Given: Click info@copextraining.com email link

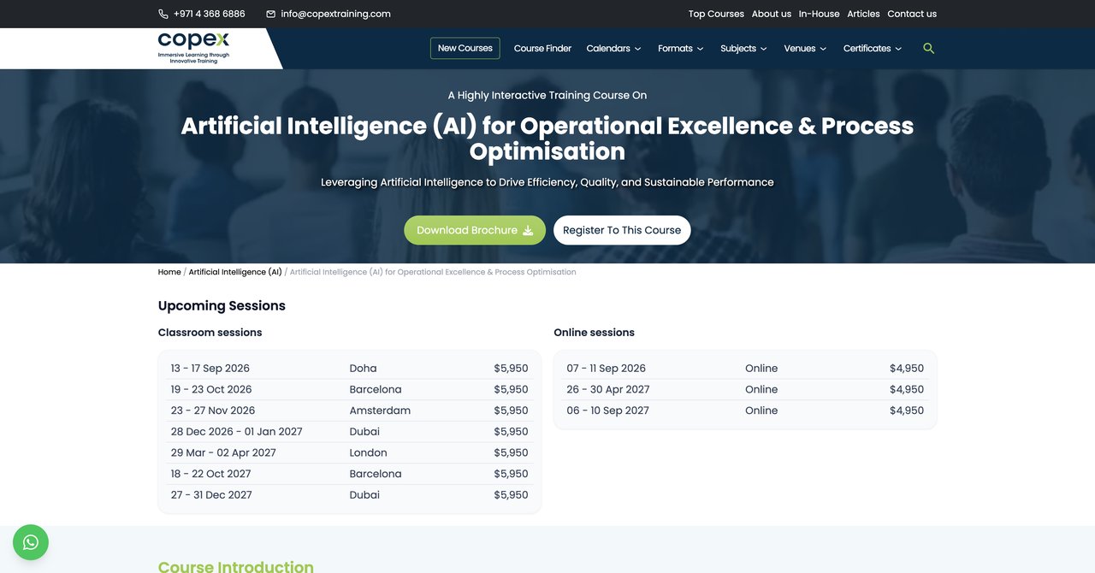Looking at the screenshot, I should 335,14.
